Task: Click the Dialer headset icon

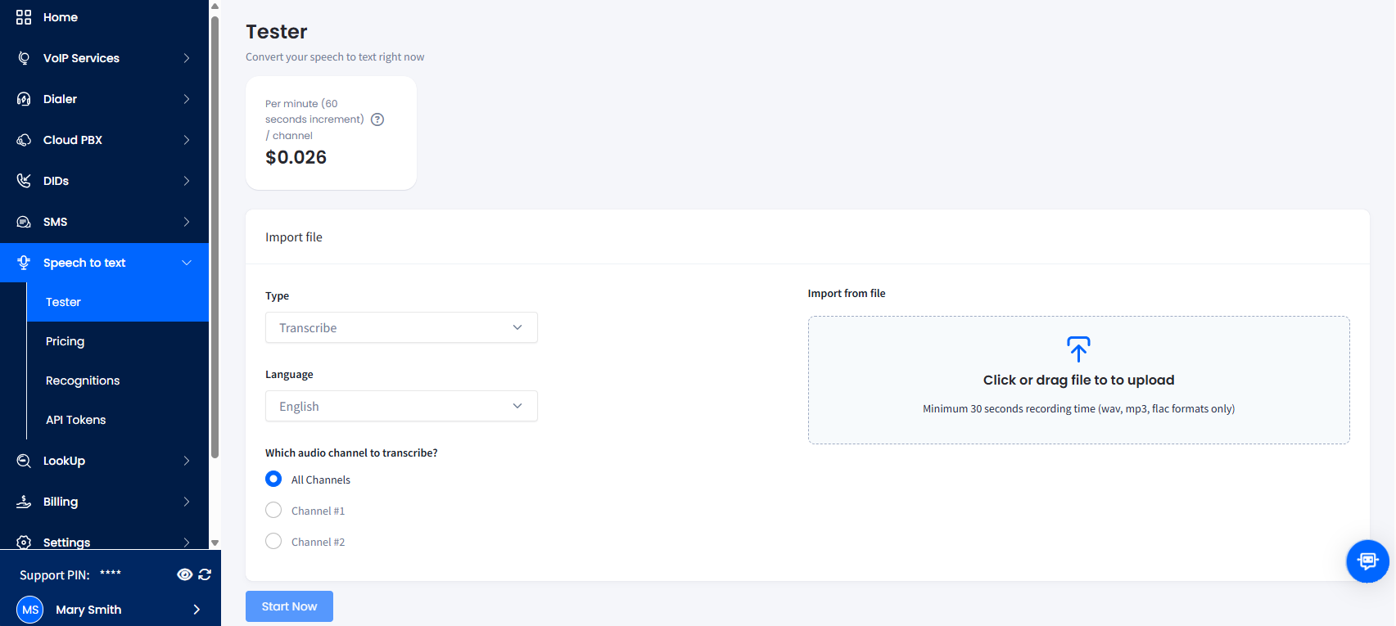Action: click(x=24, y=99)
